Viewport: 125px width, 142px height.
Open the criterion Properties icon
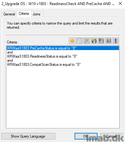click(x=79, y=41)
